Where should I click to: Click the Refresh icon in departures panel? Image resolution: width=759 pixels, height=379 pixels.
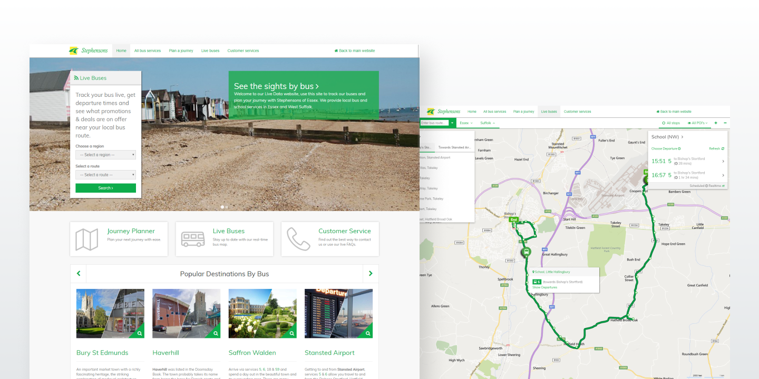(x=723, y=149)
